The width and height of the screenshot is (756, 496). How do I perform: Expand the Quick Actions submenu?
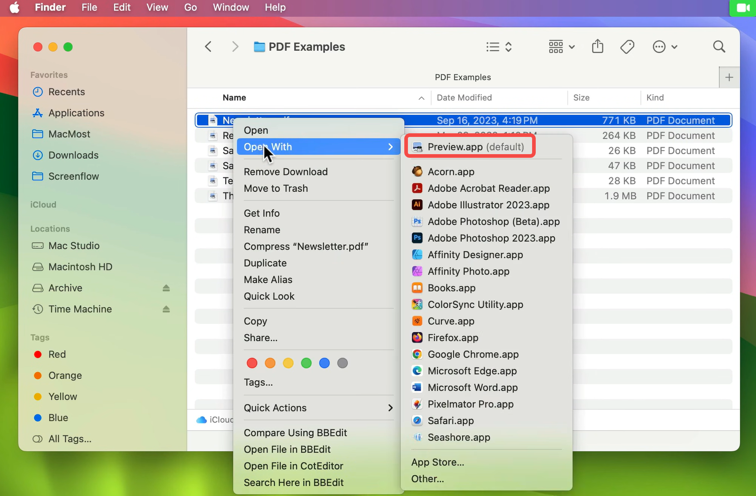(x=318, y=408)
